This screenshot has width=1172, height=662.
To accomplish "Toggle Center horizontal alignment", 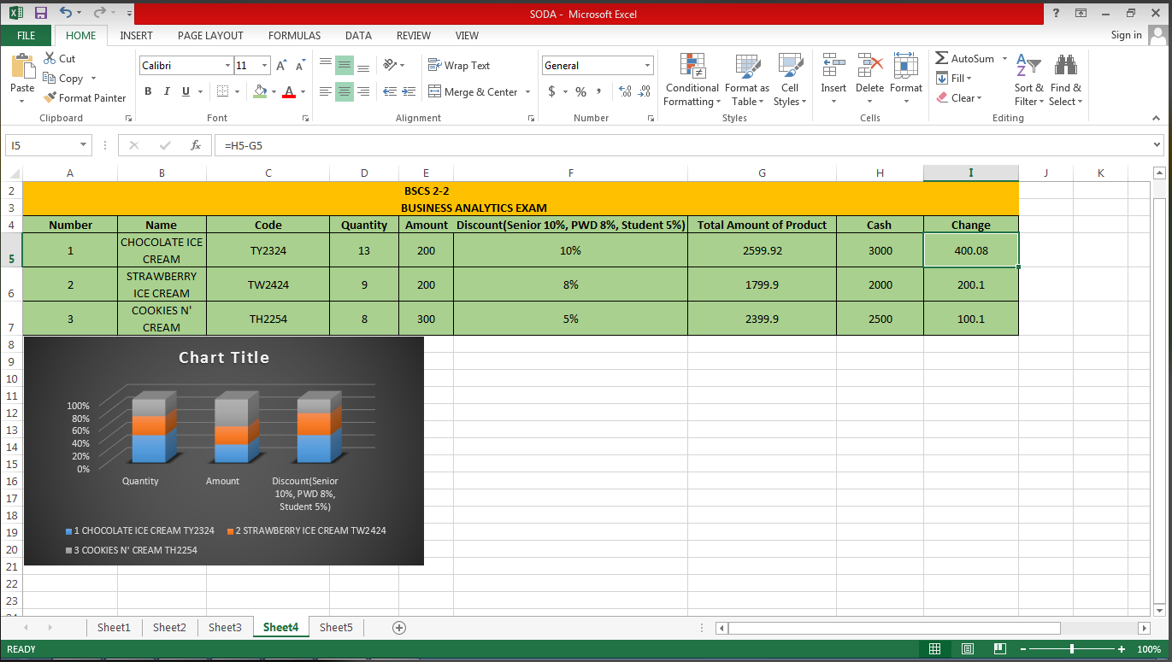I will (345, 91).
